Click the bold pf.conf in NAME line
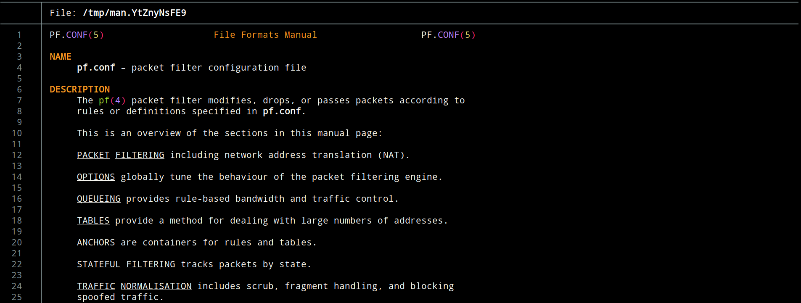 96,68
